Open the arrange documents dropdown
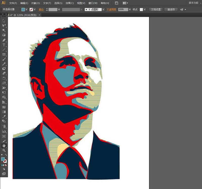 (x=125, y=3)
